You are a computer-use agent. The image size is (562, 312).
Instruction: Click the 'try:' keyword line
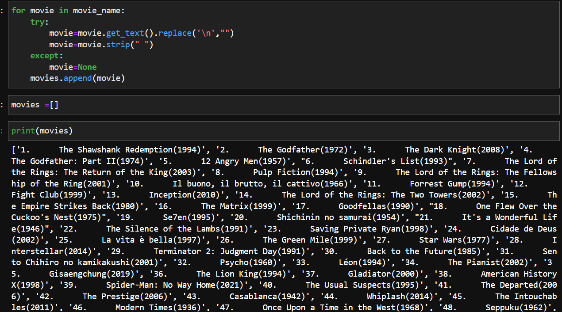tap(39, 22)
